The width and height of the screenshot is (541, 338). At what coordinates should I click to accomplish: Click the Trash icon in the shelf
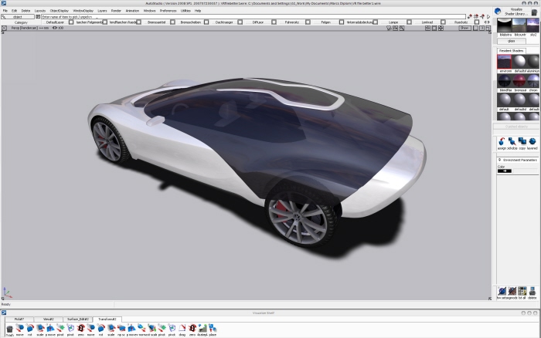9,328
